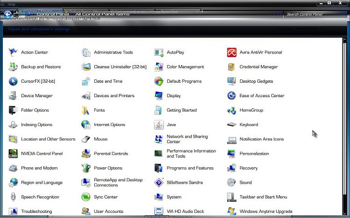Open the Network and Sharing Center icon
The width and height of the screenshot is (350, 218).
(x=159, y=139)
